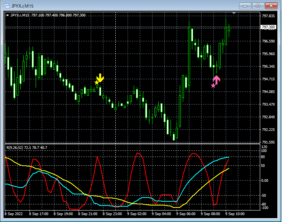Viewport: 282px width, 222px height.
Task: Click the yellow sell arrow signal
Action: [x=100, y=78]
